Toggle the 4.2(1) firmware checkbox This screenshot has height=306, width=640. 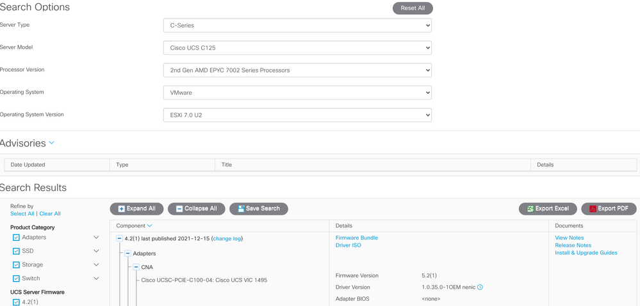[16, 302]
